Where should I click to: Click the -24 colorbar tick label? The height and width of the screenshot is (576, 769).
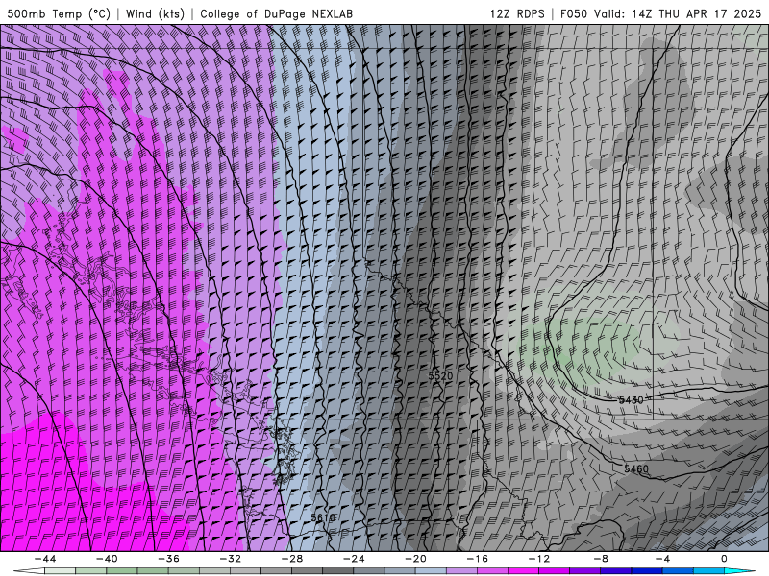354,559
